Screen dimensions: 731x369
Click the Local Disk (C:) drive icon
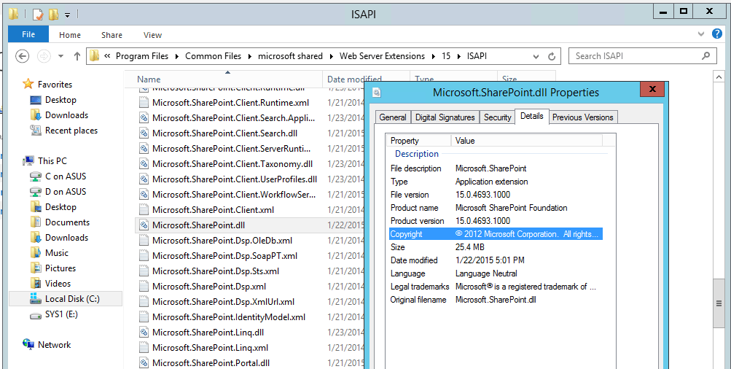tap(36, 299)
